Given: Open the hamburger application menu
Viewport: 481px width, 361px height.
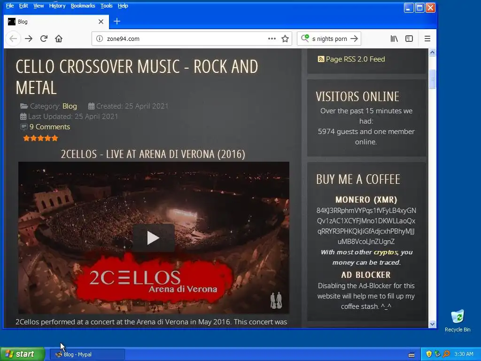Looking at the screenshot, I should coord(427,39).
